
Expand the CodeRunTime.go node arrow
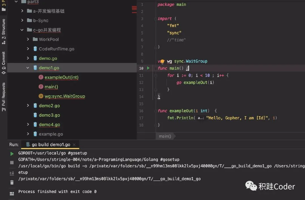(x=28, y=49)
